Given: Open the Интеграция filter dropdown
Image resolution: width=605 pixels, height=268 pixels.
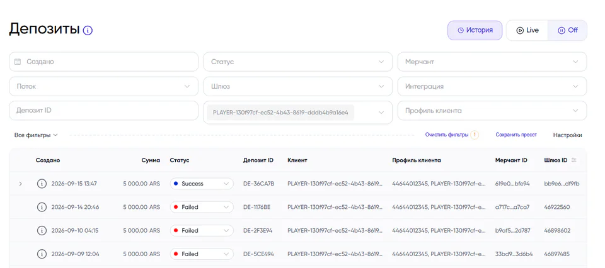Looking at the screenshot, I should tap(492, 86).
